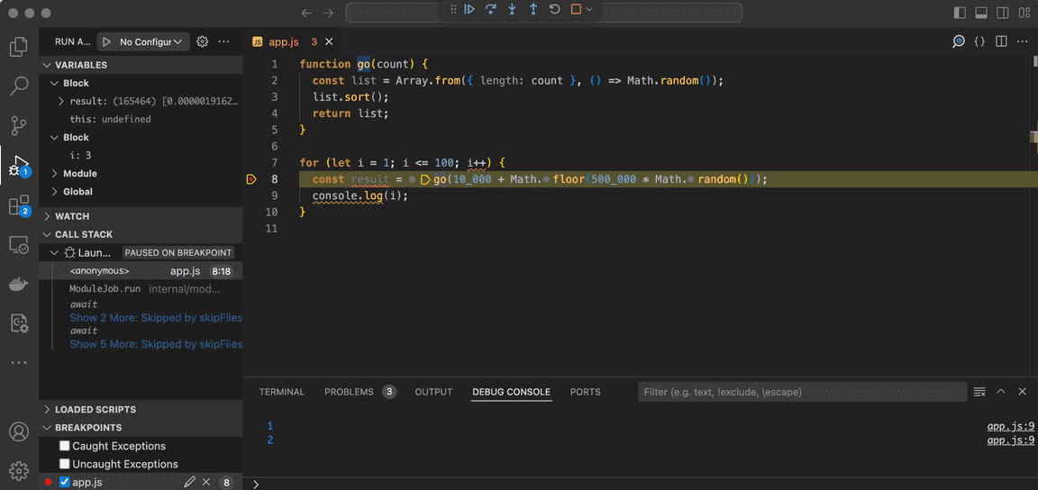Click the Debug Console filter input
1038x490 pixels.
pyautogui.click(x=800, y=392)
